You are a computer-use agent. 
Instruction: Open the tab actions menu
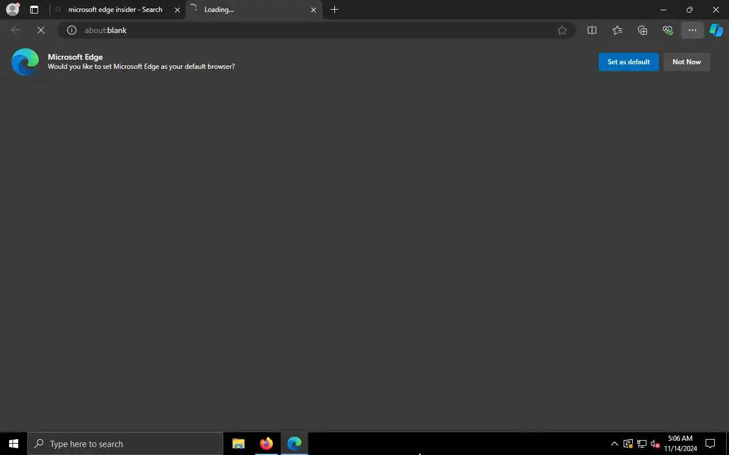click(x=34, y=10)
